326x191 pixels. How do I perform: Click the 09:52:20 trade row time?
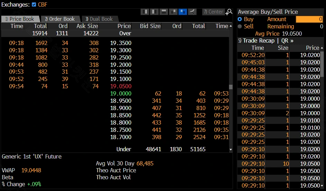tap(253, 55)
